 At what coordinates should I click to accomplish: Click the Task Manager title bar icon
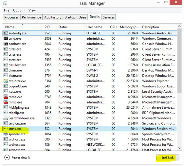5,3
